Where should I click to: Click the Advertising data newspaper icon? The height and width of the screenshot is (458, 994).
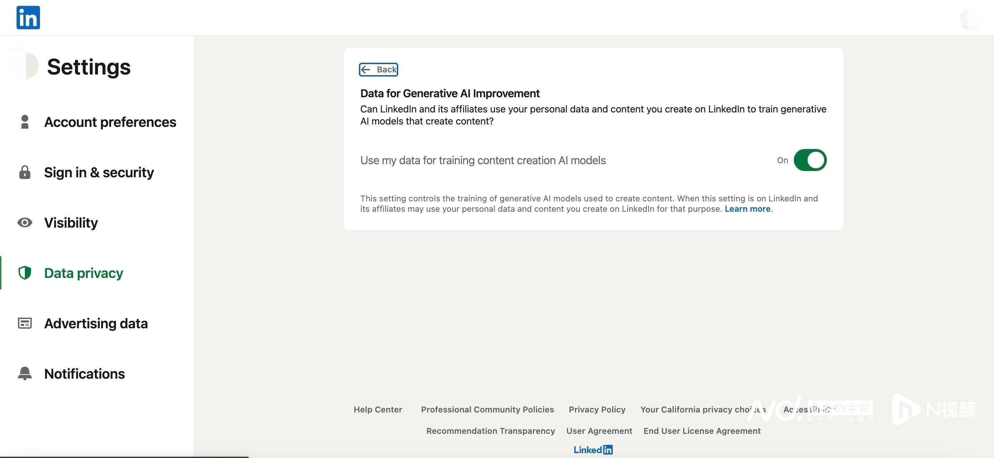coord(25,323)
